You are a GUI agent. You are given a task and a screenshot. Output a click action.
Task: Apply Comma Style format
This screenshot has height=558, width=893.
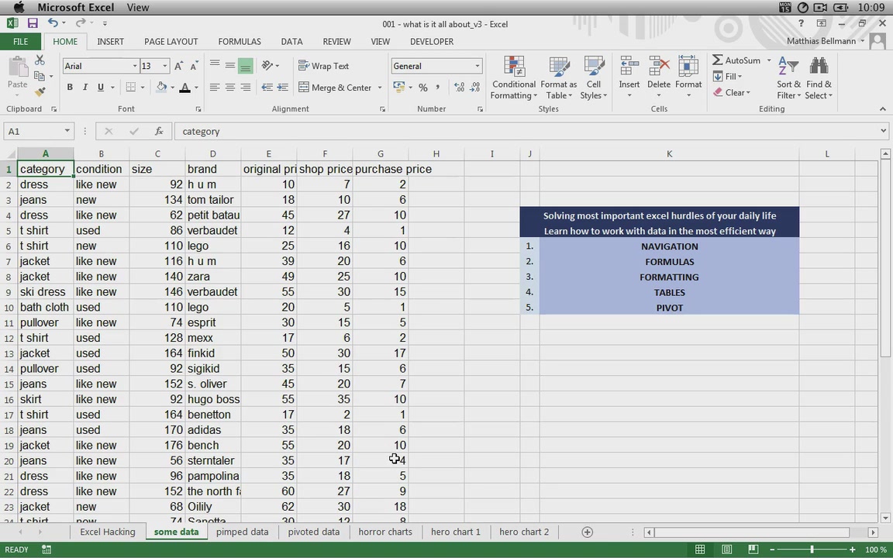pos(437,87)
